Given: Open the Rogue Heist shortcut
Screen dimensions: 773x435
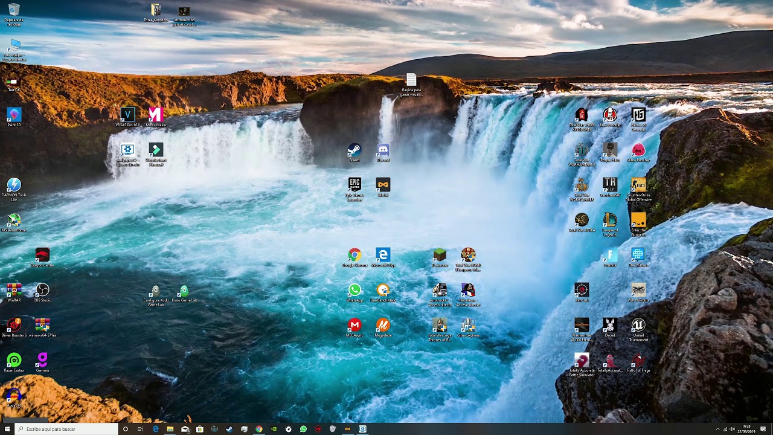Looking at the screenshot, I should 610,152.
